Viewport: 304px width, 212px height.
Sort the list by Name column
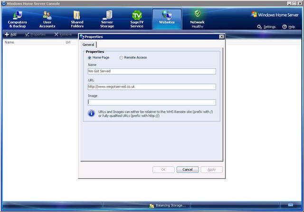click(33, 42)
